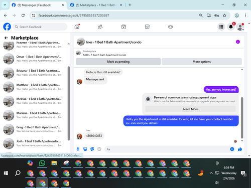Attach a file using the photo icon
The image size is (251, 188).
coord(85,149)
